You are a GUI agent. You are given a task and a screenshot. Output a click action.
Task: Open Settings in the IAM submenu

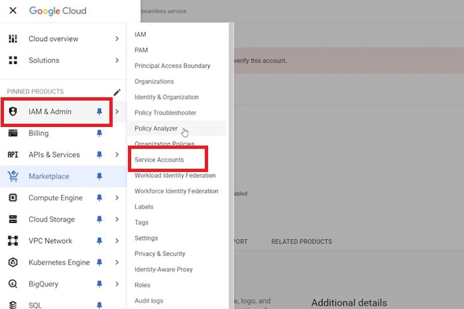pos(146,238)
